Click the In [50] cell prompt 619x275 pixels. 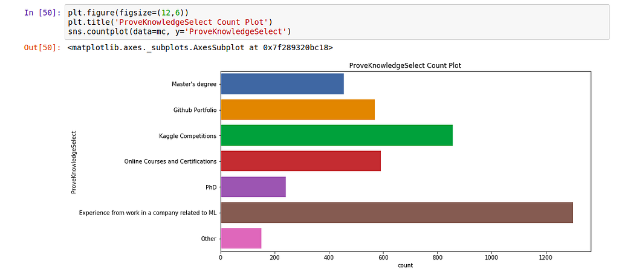[x=42, y=13]
